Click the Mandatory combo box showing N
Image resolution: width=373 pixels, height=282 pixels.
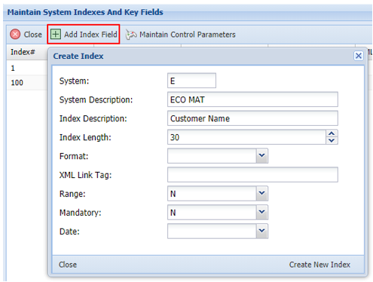tap(212, 212)
